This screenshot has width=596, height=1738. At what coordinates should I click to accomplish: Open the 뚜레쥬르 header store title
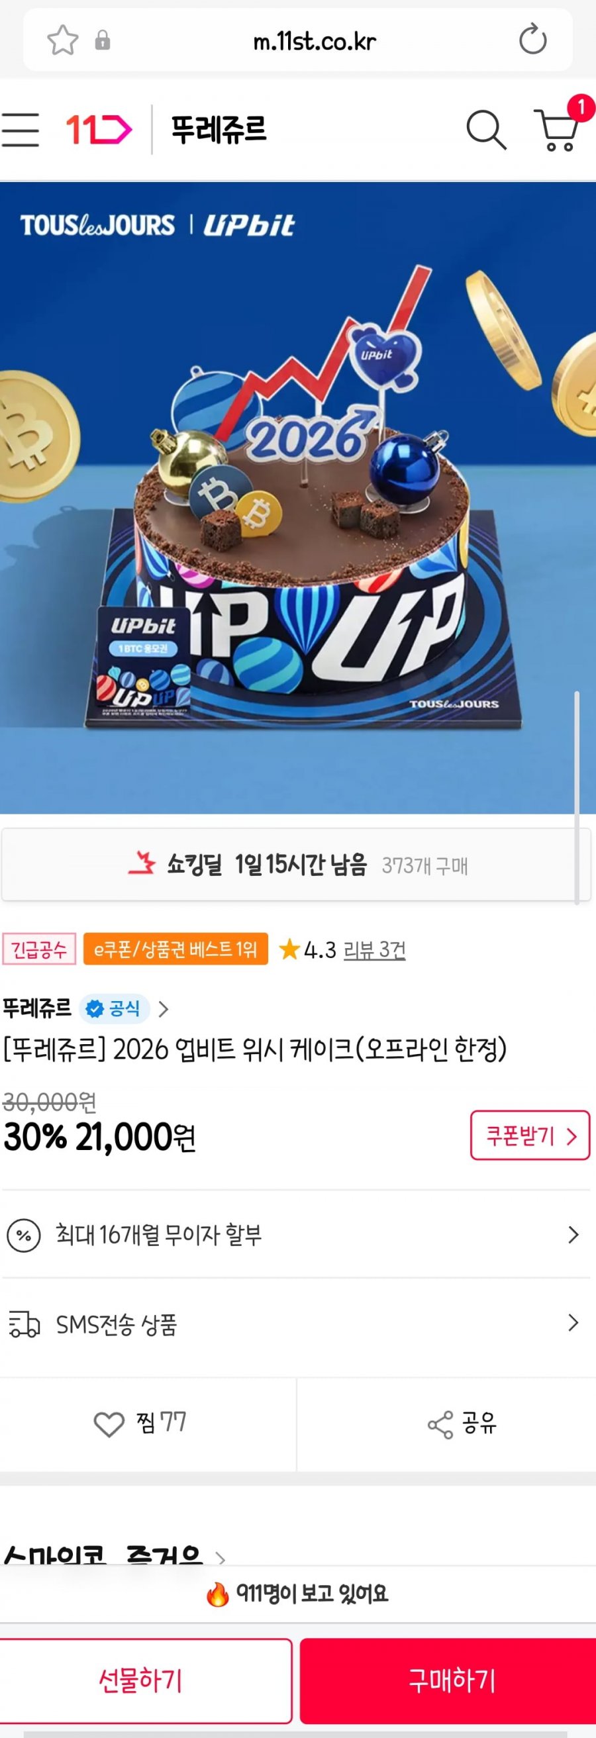tap(219, 130)
